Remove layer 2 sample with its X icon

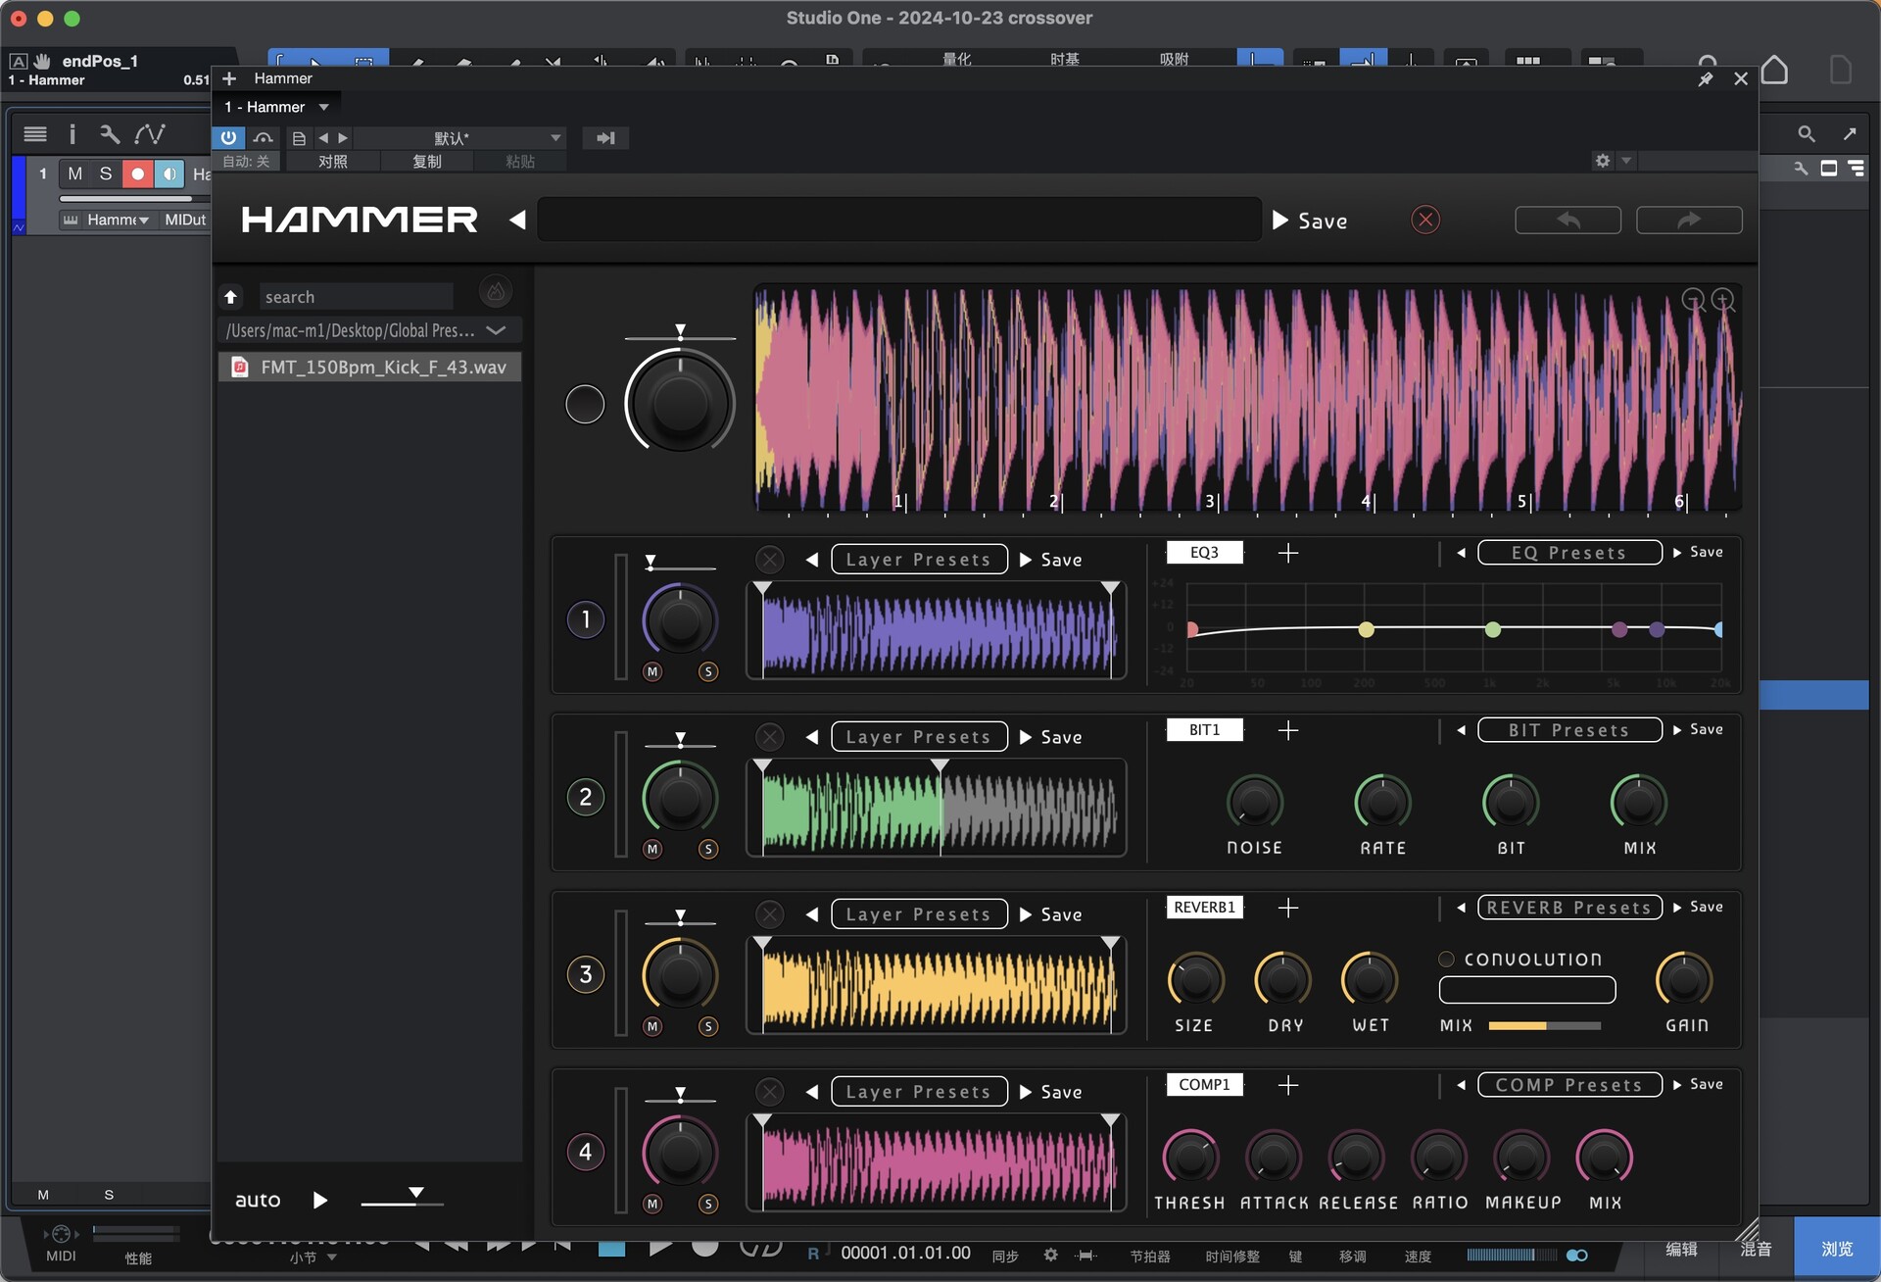[770, 737]
